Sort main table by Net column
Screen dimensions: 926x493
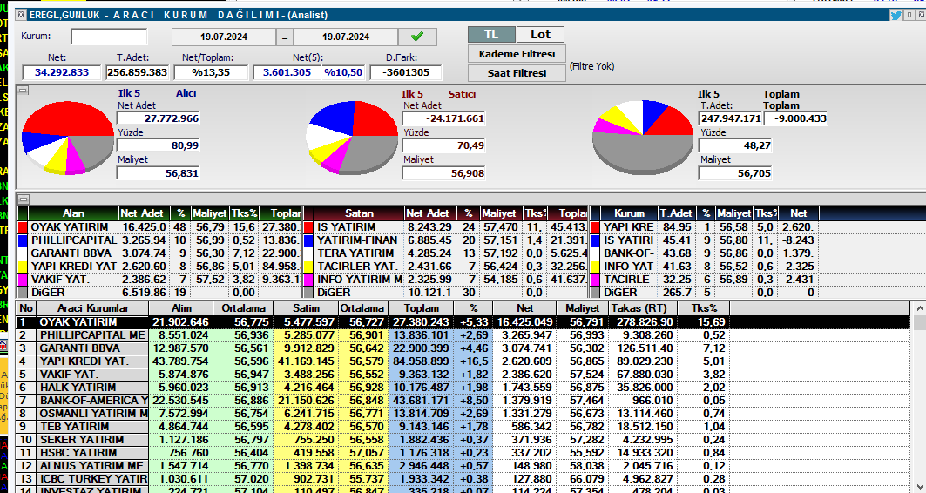click(524, 308)
